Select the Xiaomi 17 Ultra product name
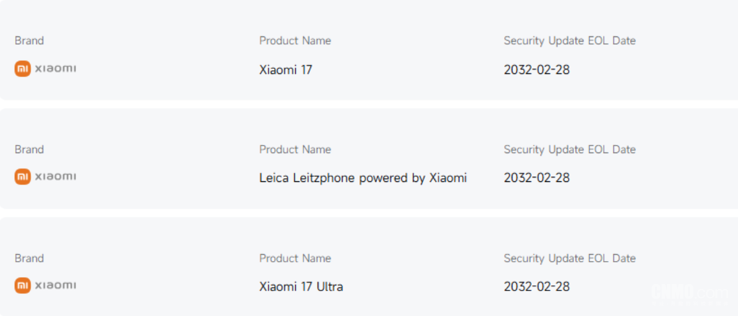Screen dimensions: 738x316 [301, 287]
